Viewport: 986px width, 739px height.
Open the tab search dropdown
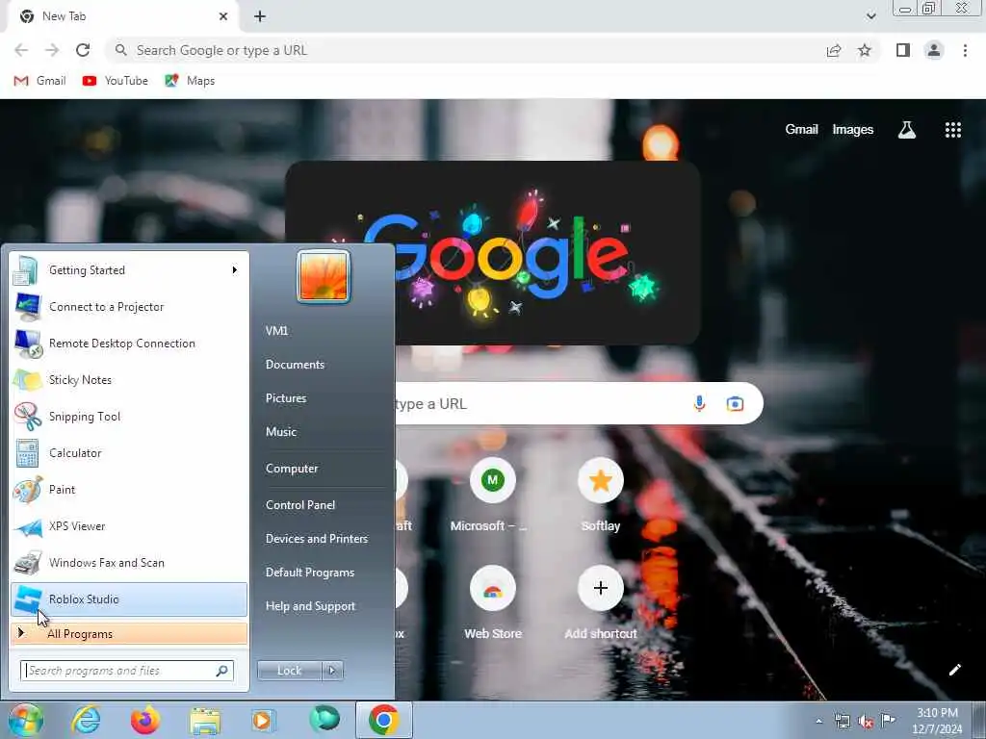point(870,16)
